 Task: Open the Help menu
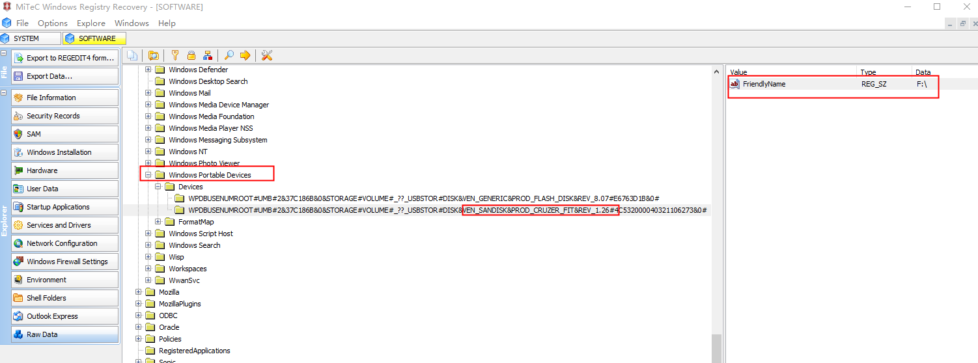(x=167, y=23)
